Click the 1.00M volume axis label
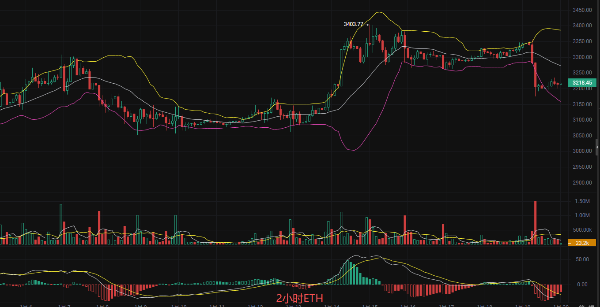Screen dimensions: 600x307 [582, 215]
